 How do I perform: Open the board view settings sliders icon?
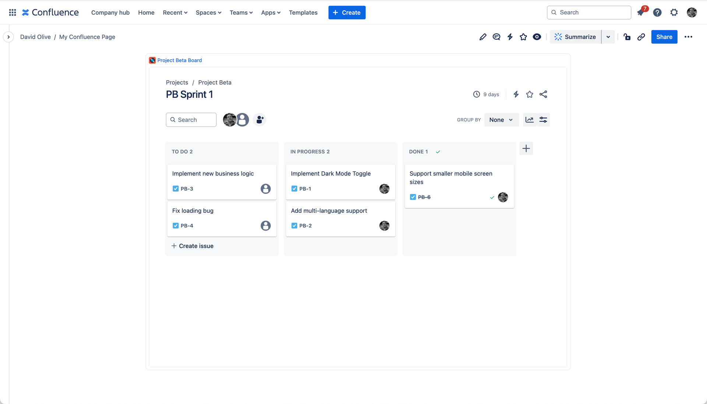coord(544,120)
